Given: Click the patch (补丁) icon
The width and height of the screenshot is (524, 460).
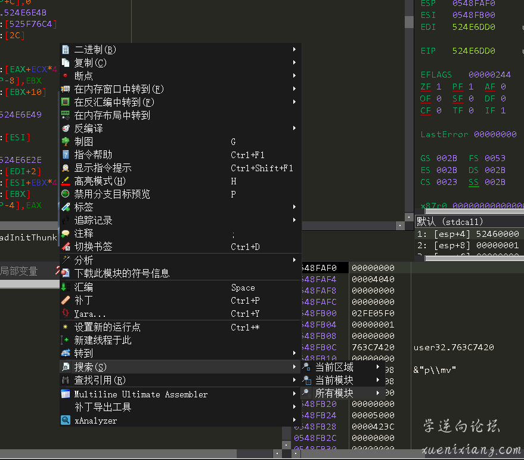Looking at the screenshot, I should [x=64, y=300].
